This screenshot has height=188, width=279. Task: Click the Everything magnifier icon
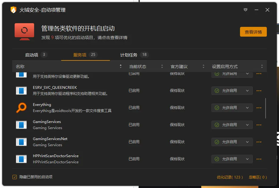click(21, 107)
